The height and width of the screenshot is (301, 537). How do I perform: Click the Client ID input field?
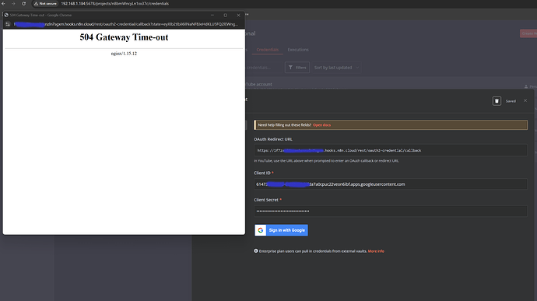[391, 184]
